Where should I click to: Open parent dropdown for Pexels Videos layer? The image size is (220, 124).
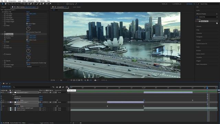click(62, 108)
